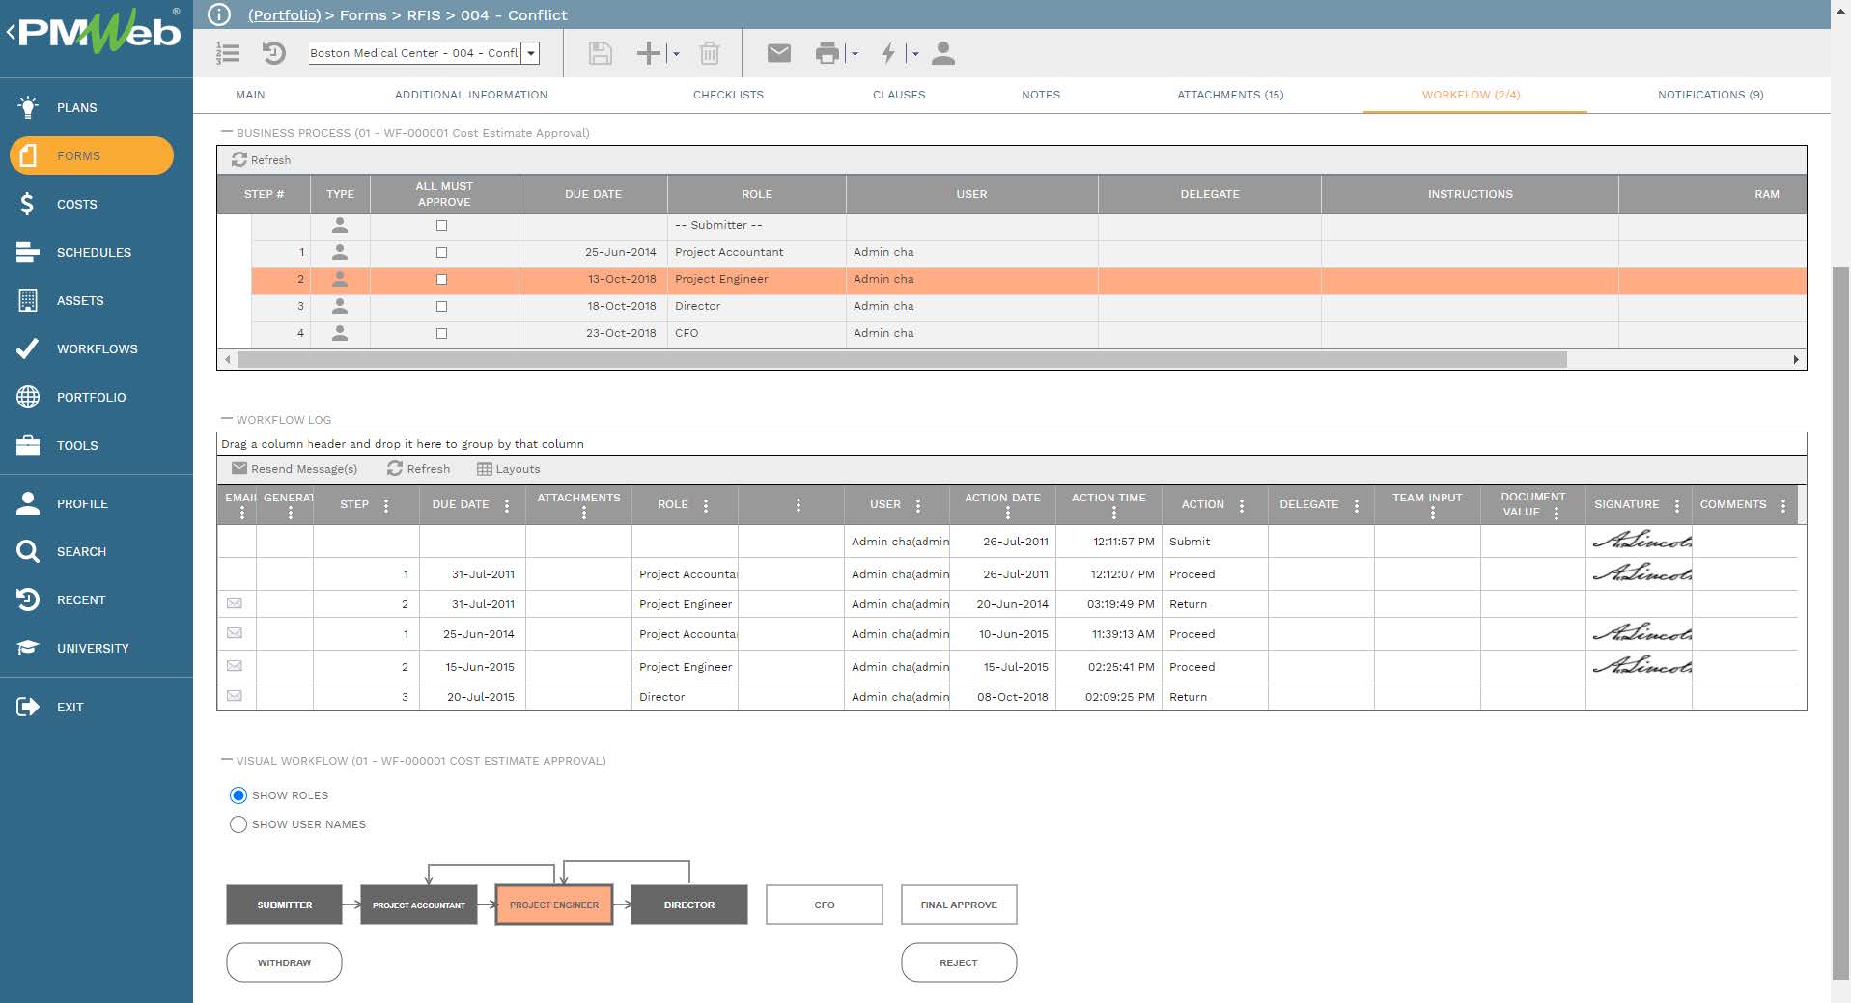Click the printer icon
The height and width of the screenshot is (1003, 1851).
point(827,53)
